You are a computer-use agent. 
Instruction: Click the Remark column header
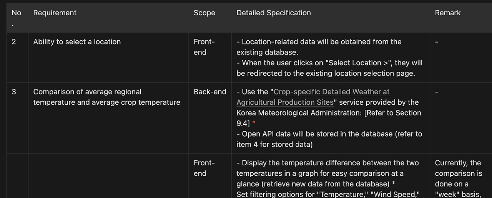[x=447, y=13]
